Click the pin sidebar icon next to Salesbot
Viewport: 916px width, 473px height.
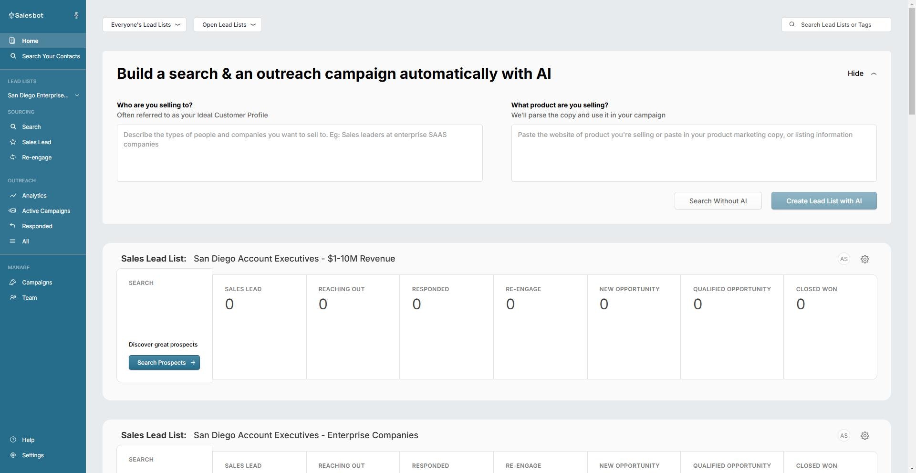pyautogui.click(x=76, y=16)
